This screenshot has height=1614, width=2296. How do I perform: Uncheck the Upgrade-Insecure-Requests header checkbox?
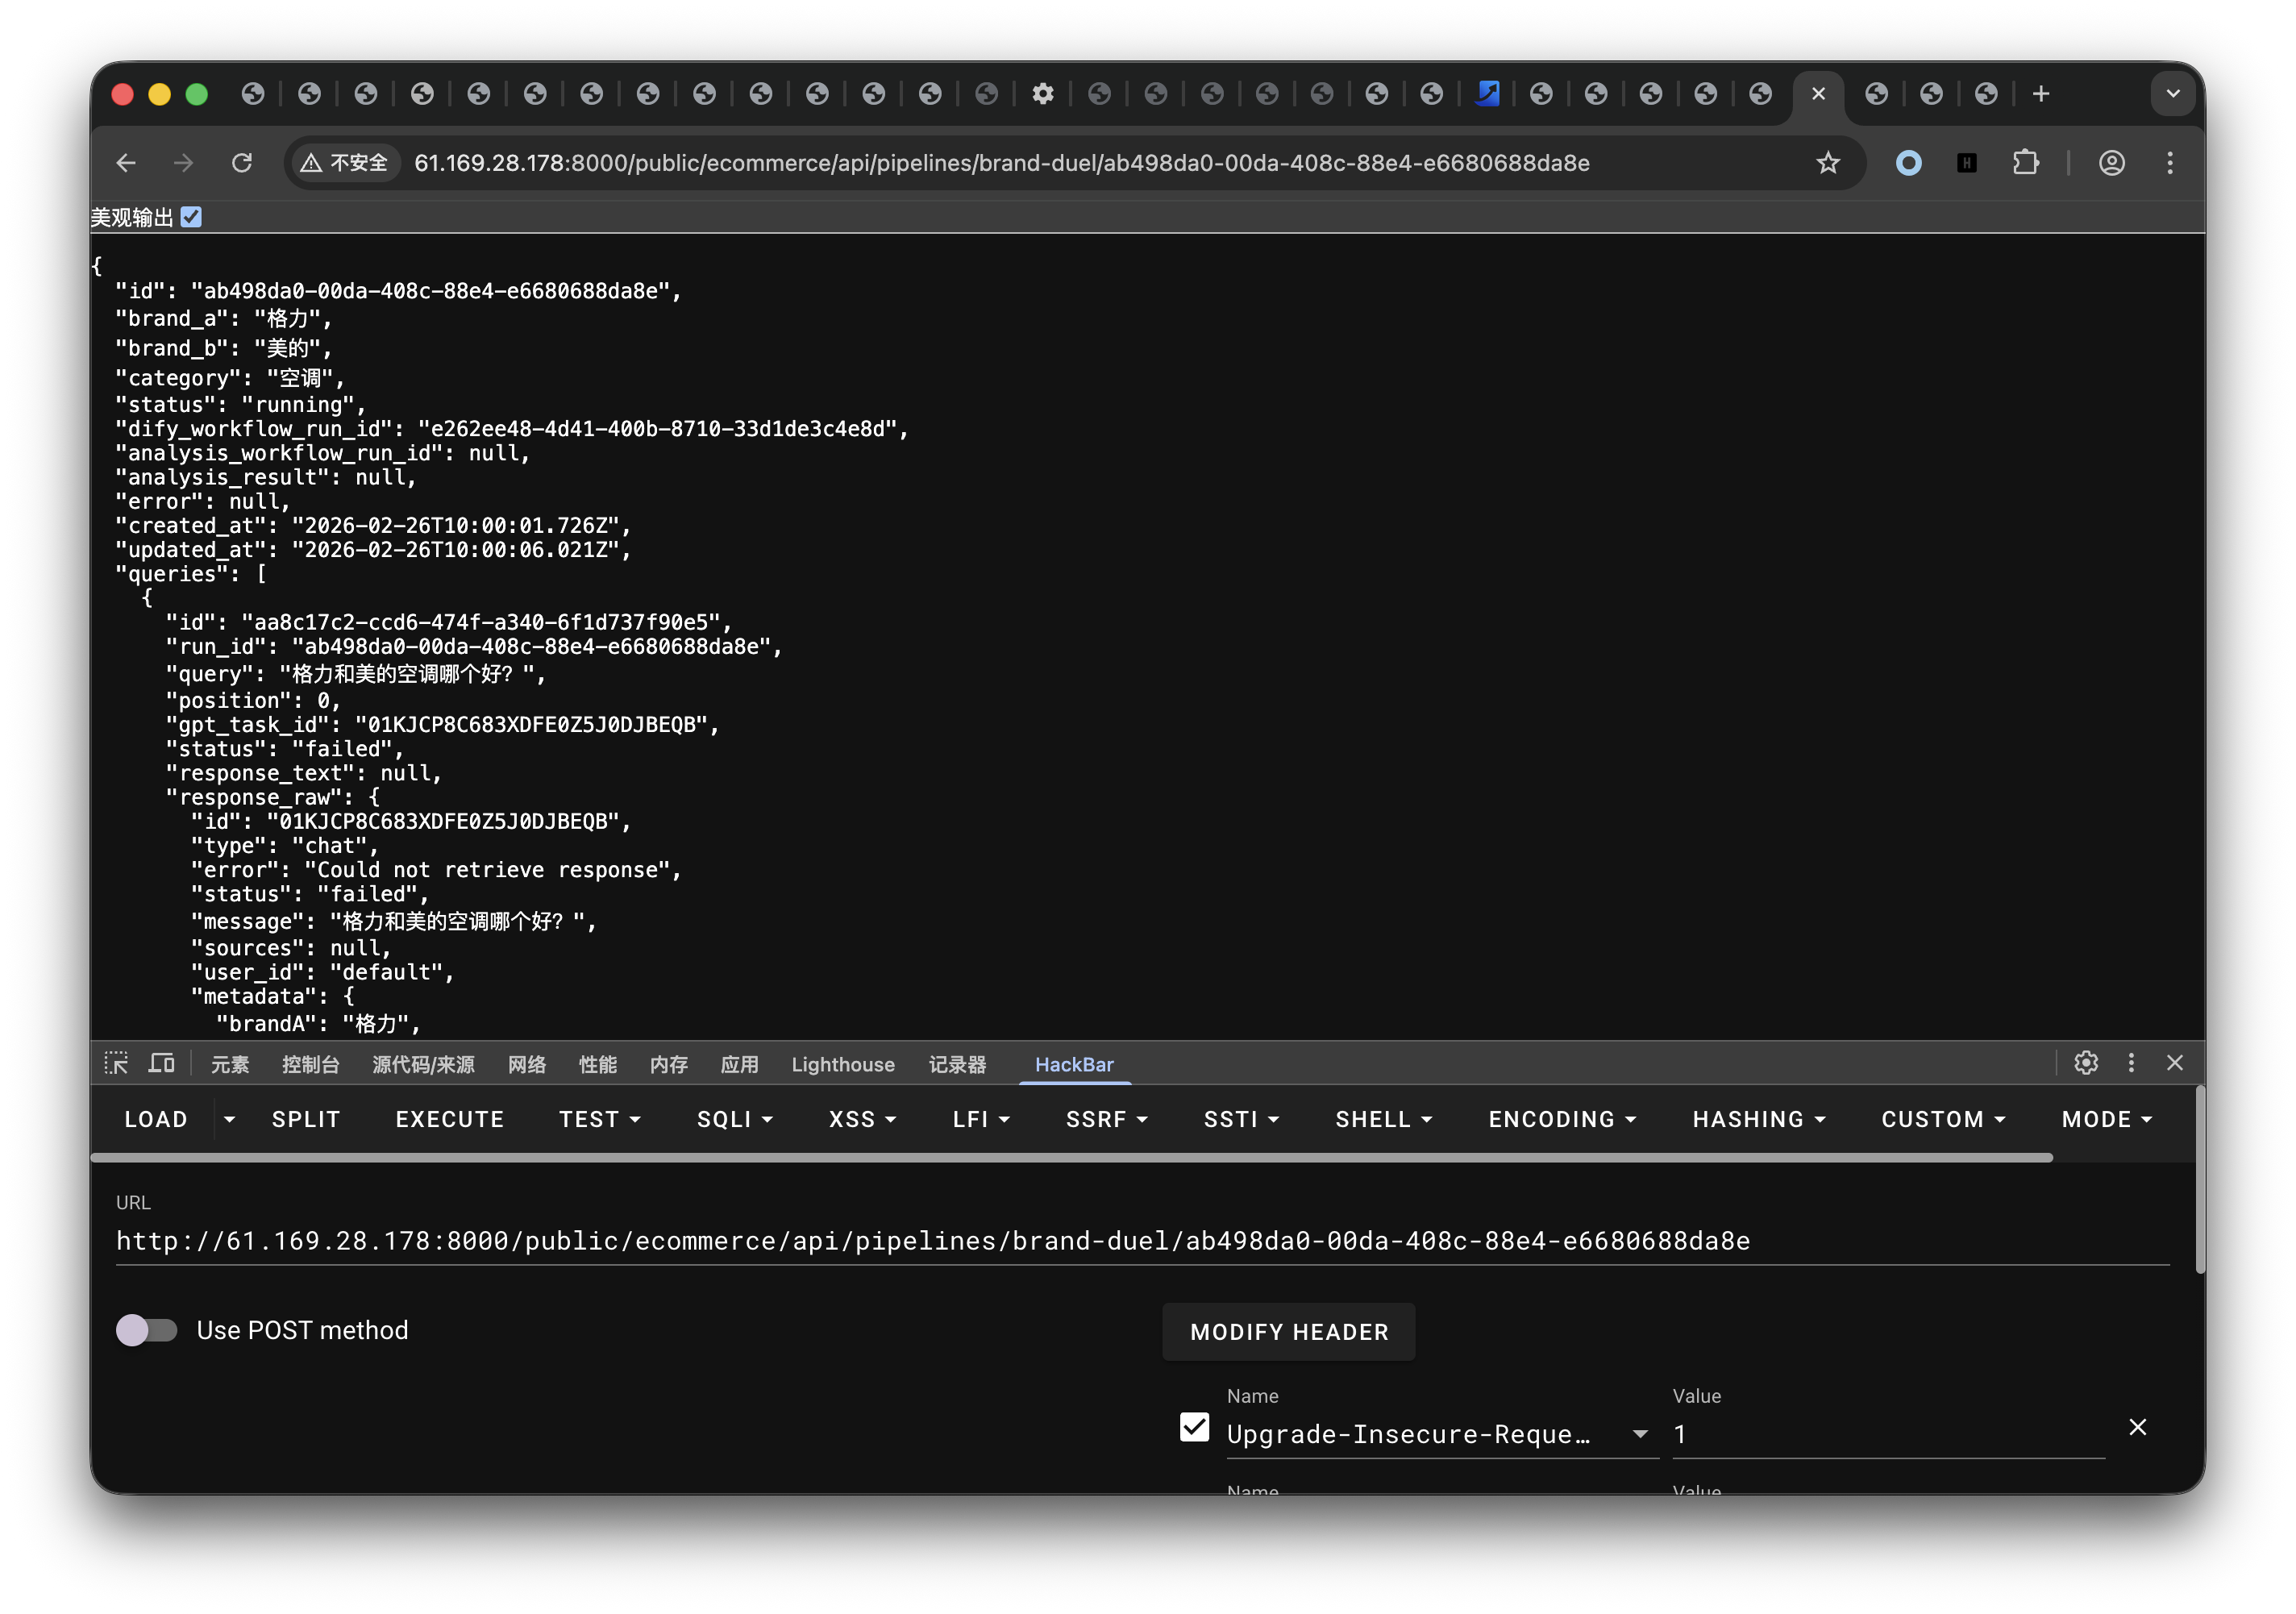click(x=1193, y=1429)
